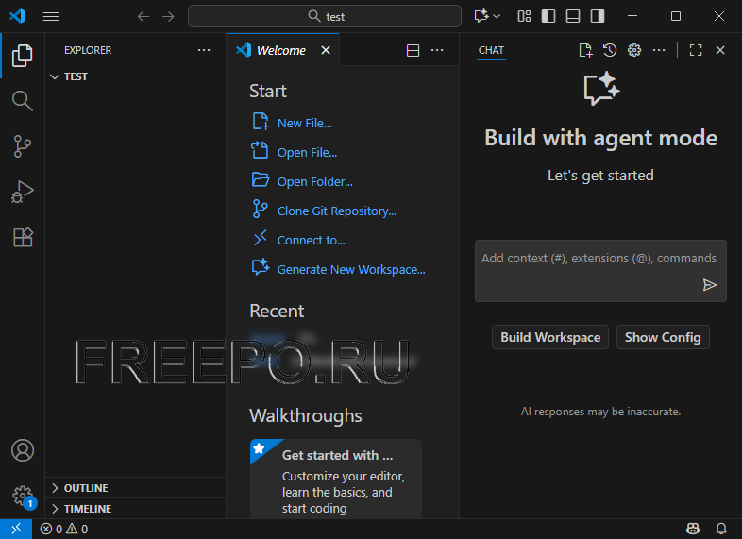Open the Run and Debug view
The image size is (742, 539).
23,192
